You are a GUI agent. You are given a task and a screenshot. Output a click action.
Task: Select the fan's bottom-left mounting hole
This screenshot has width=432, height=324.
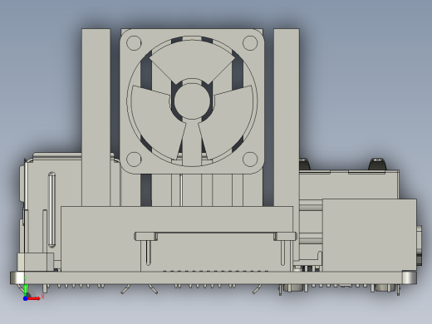point(134,160)
